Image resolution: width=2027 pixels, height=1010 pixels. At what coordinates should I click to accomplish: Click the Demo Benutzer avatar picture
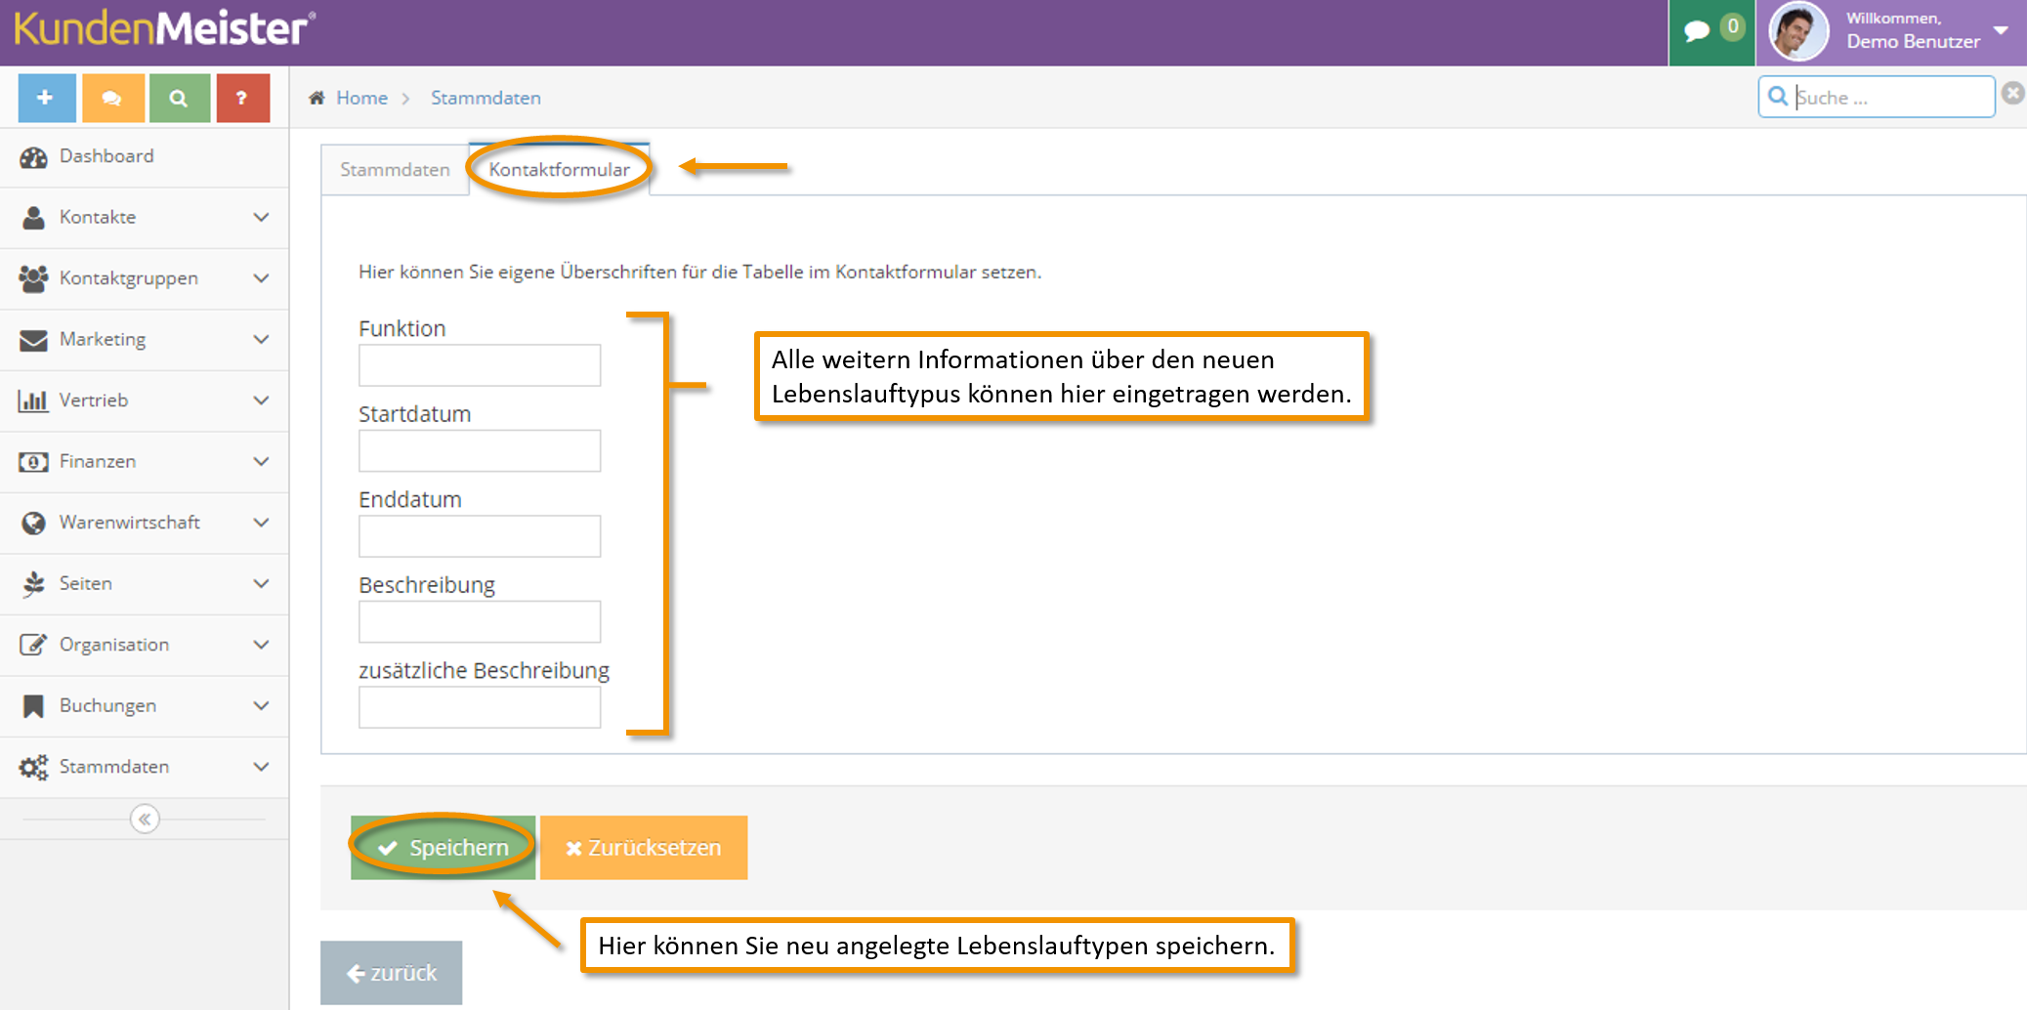coord(1797,31)
